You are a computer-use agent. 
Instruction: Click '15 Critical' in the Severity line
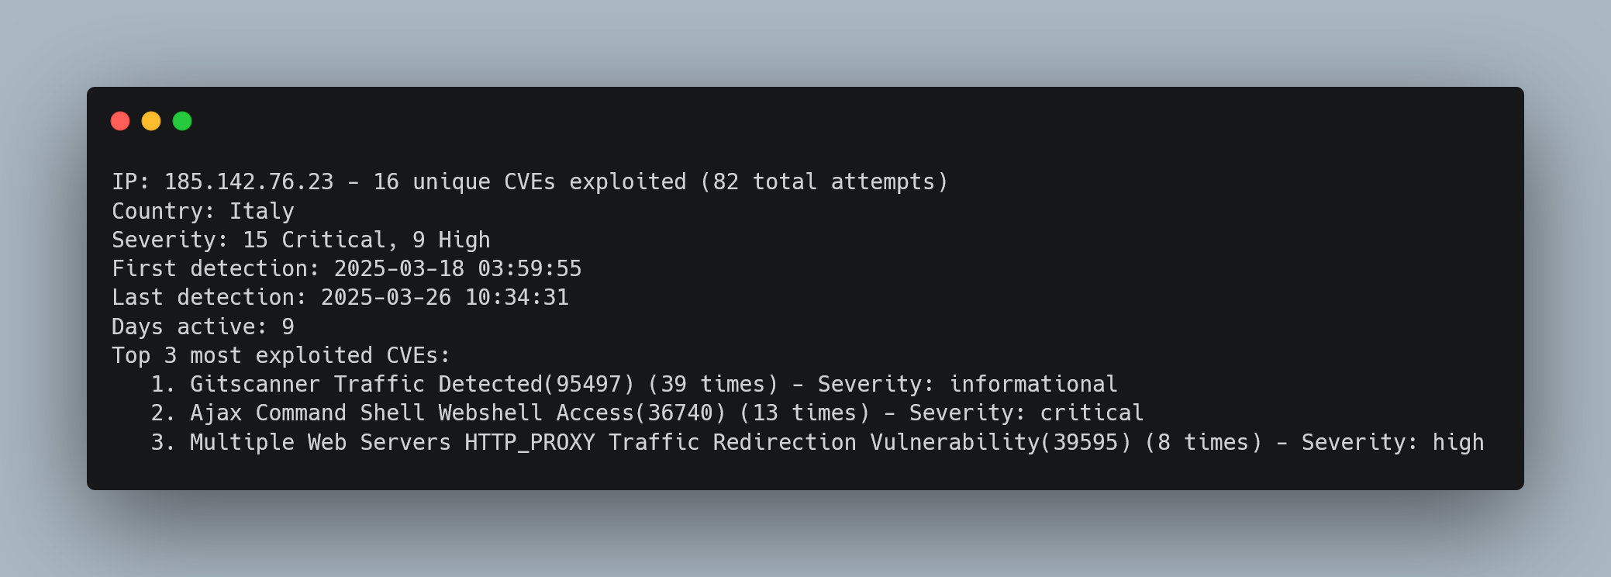[x=315, y=240]
